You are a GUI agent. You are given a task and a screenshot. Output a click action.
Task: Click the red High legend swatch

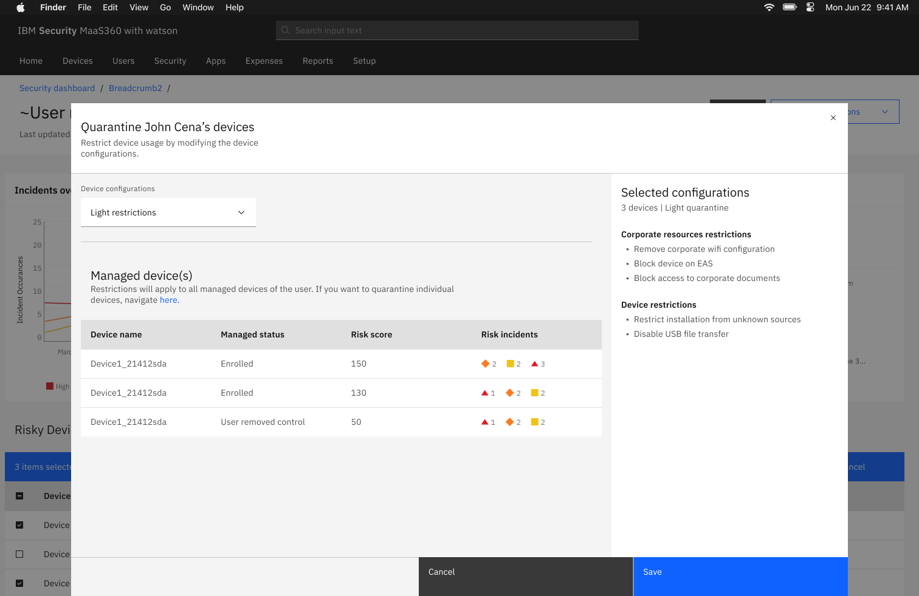coord(50,386)
